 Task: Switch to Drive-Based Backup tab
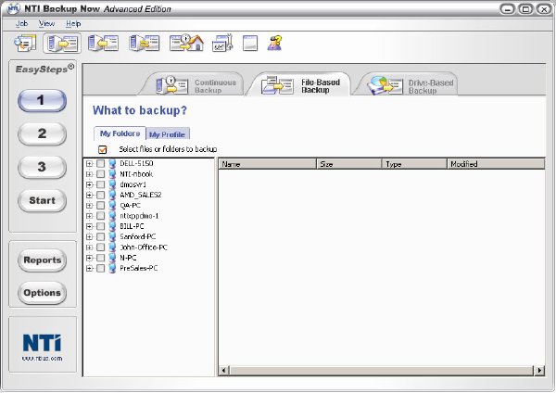pos(410,85)
